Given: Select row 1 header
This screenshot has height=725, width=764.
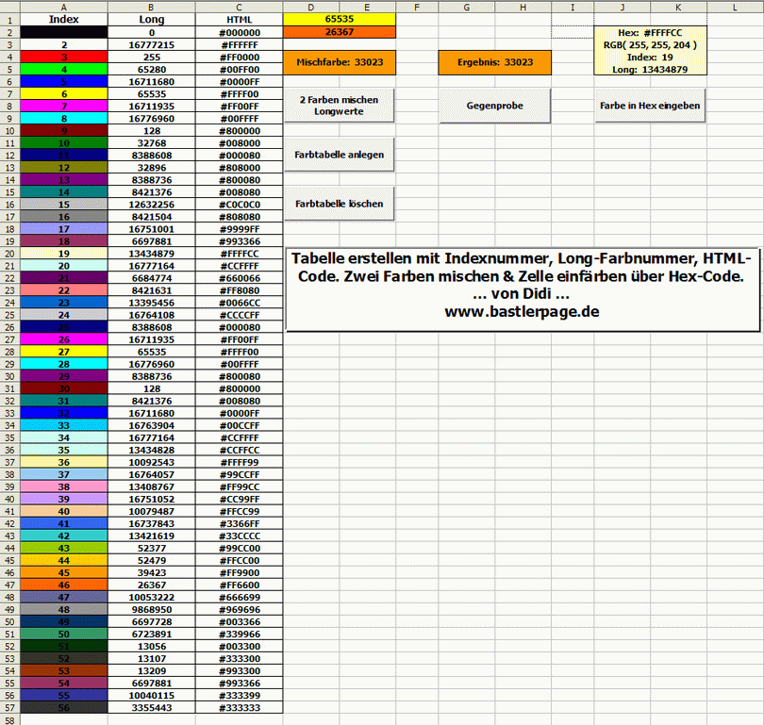Looking at the screenshot, I should point(9,20).
